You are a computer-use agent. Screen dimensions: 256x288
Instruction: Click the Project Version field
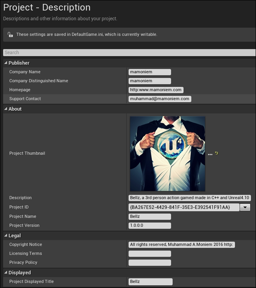150,226
